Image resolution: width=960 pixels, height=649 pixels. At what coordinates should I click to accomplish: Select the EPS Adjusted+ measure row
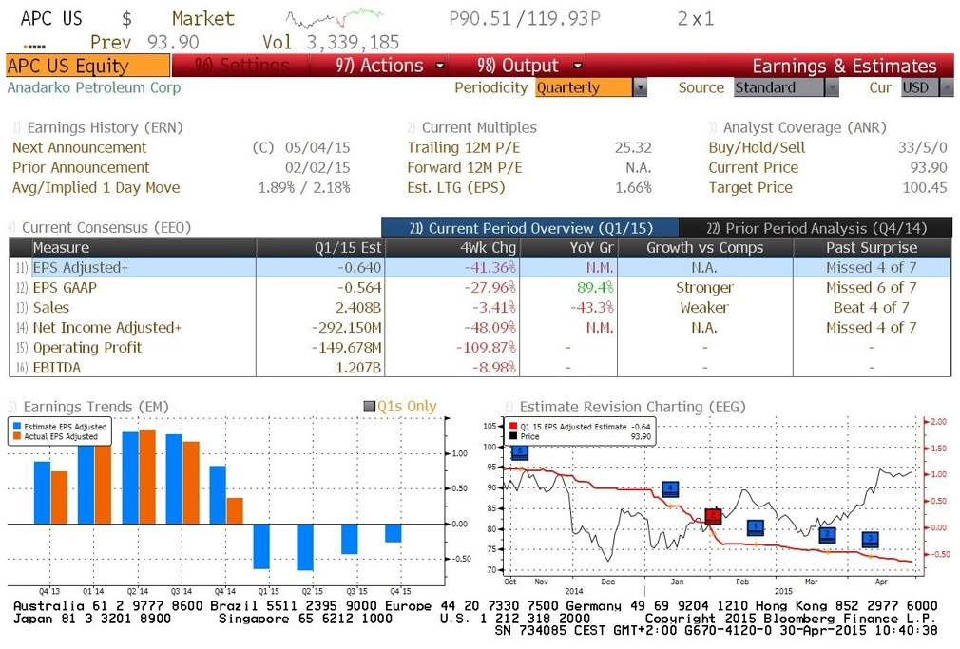tap(481, 268)
